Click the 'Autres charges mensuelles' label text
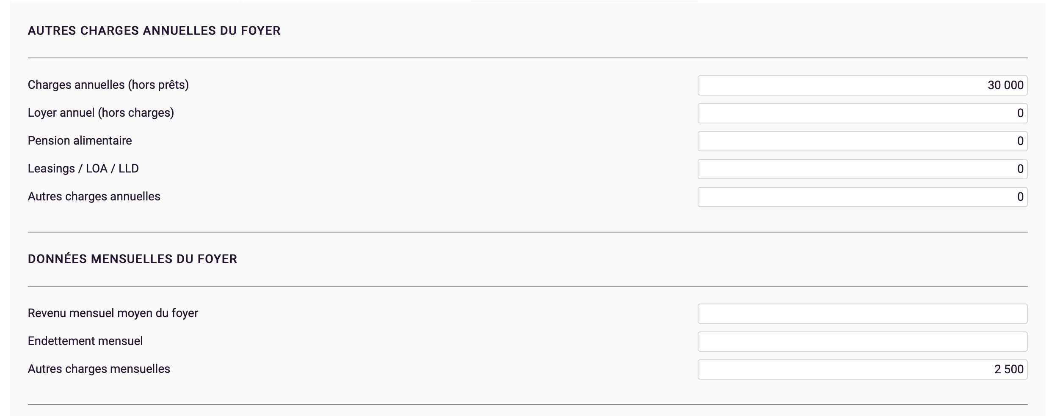This screenshot has height=416, width=1049. 99,369
